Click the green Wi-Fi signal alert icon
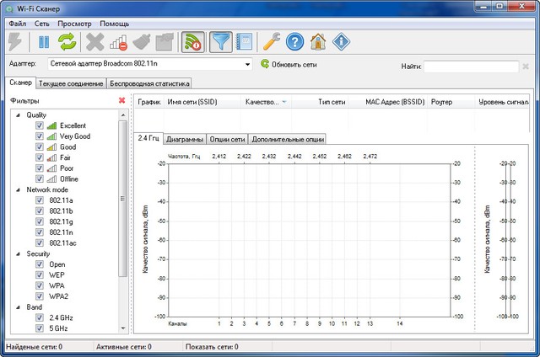The height and width of the screenshot is (357, 540). pos(195,41)
